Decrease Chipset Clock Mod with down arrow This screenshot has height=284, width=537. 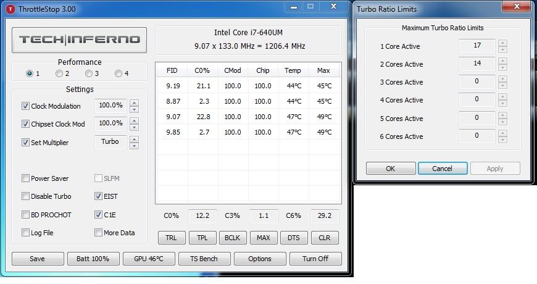point(135,127)
